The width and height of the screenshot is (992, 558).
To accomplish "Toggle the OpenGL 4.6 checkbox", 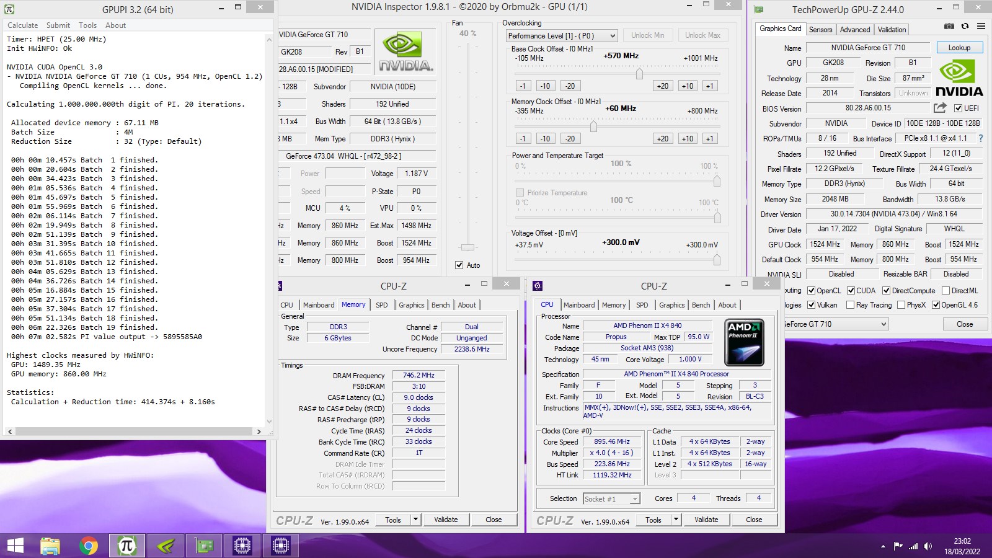I will [936, 304].
